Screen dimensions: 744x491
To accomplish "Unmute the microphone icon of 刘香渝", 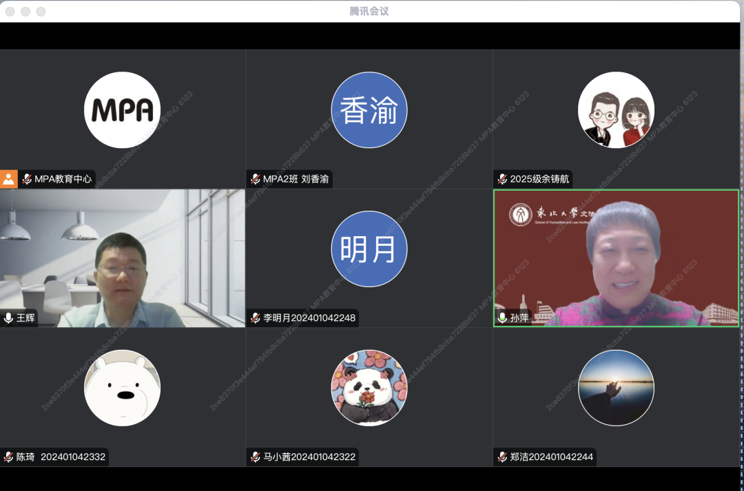I will (256, 179).
